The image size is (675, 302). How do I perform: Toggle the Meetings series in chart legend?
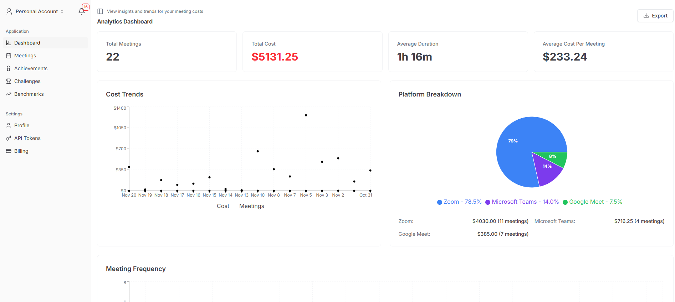(251, 206)
